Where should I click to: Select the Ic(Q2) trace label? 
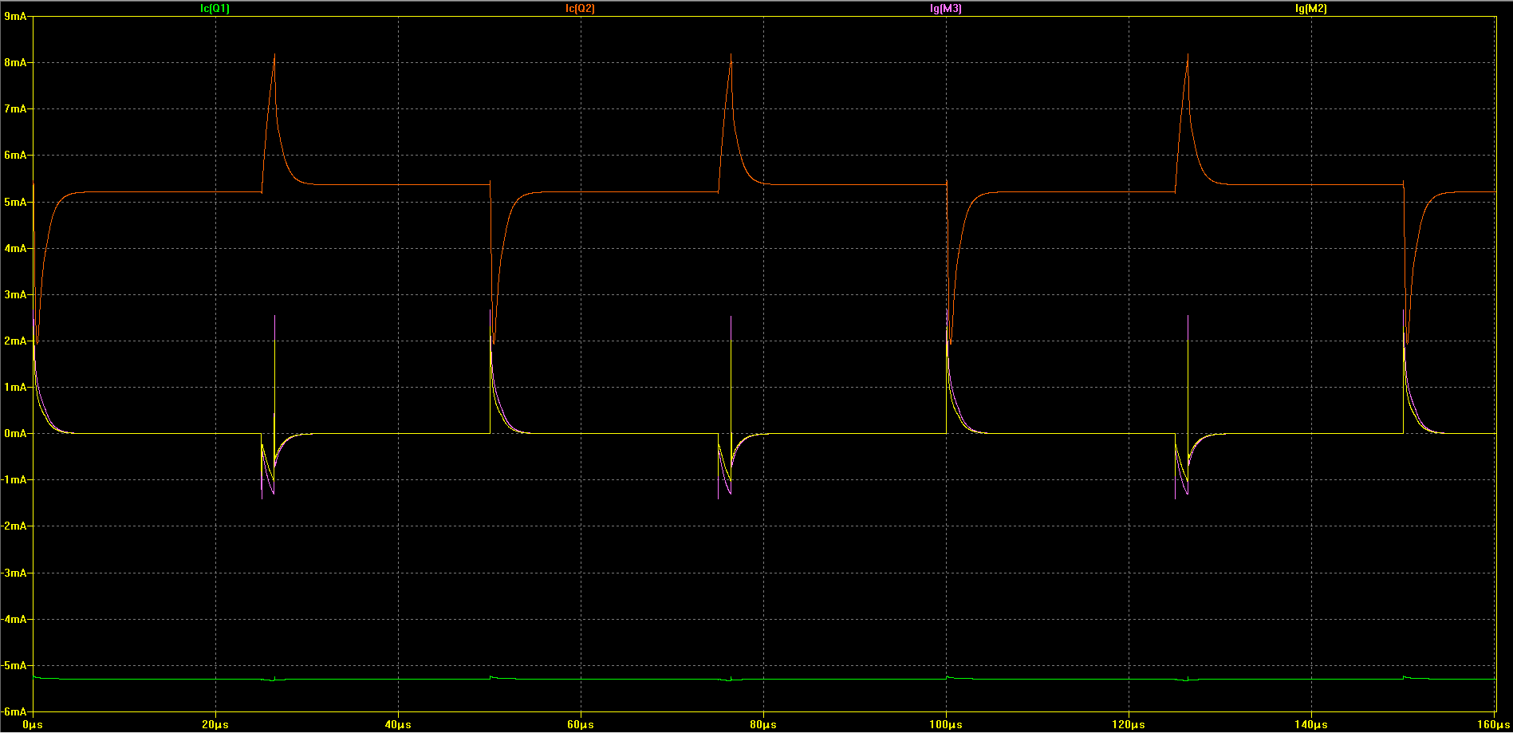pyautogui.click(x=580, y=9)
